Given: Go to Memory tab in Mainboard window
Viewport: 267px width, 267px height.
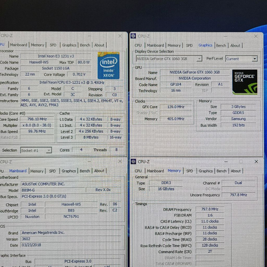Looking at the screenshot, I should 37,171.
